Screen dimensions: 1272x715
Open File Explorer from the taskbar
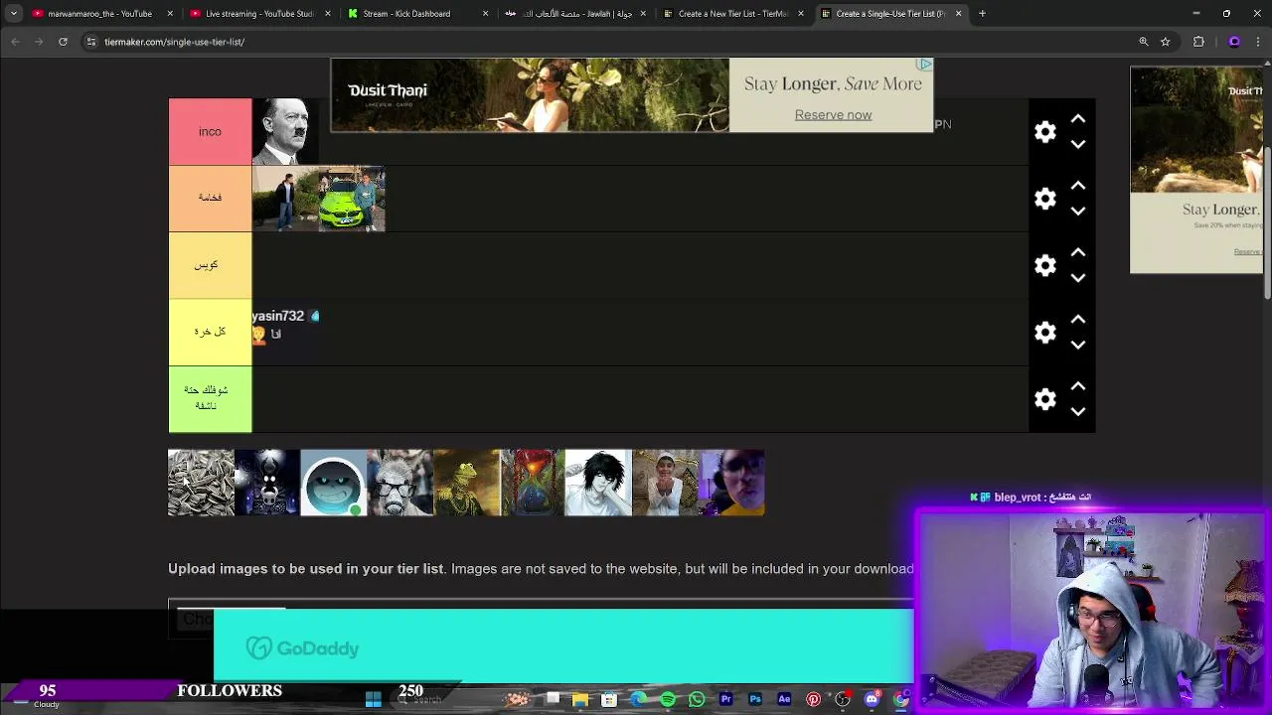pos(580,700)
